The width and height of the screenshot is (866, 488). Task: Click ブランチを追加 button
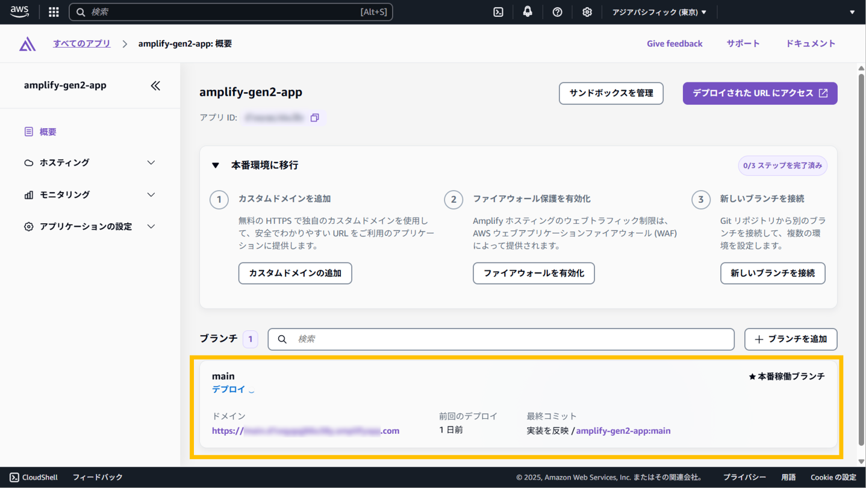791,339
